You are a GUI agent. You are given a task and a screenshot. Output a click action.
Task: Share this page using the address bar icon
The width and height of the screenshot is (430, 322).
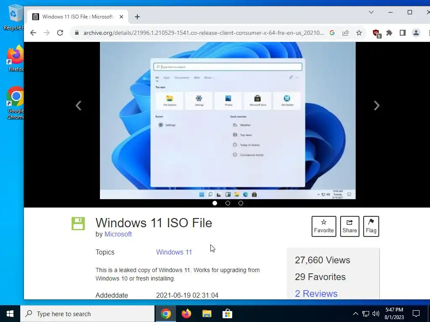346,33
